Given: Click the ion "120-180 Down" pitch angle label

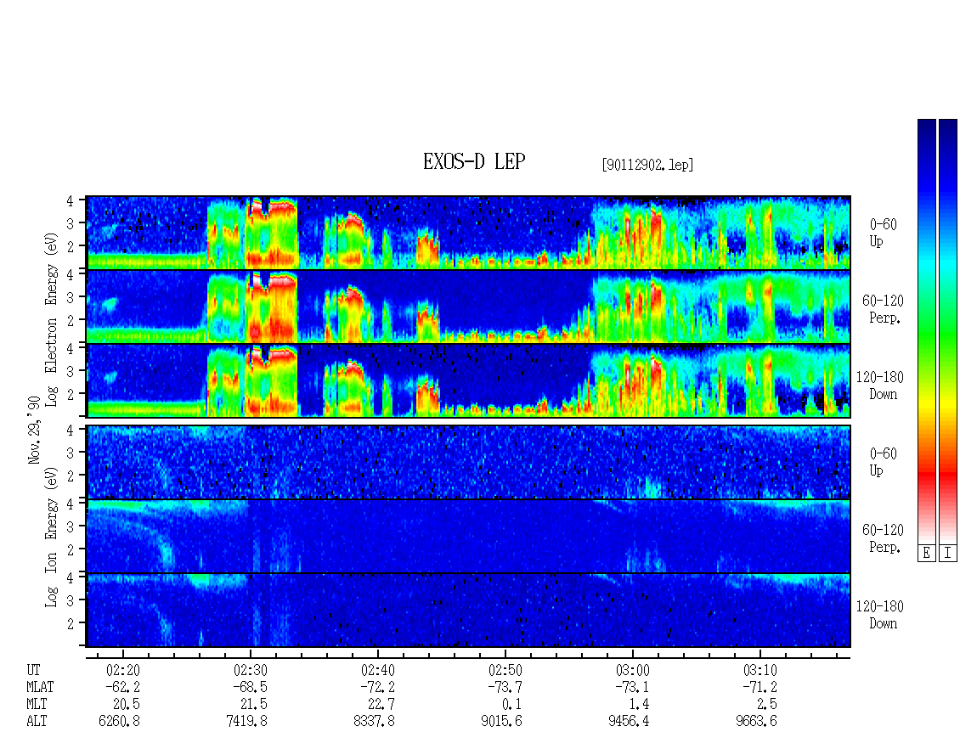Looking at the screenshot, I should 880,615.
